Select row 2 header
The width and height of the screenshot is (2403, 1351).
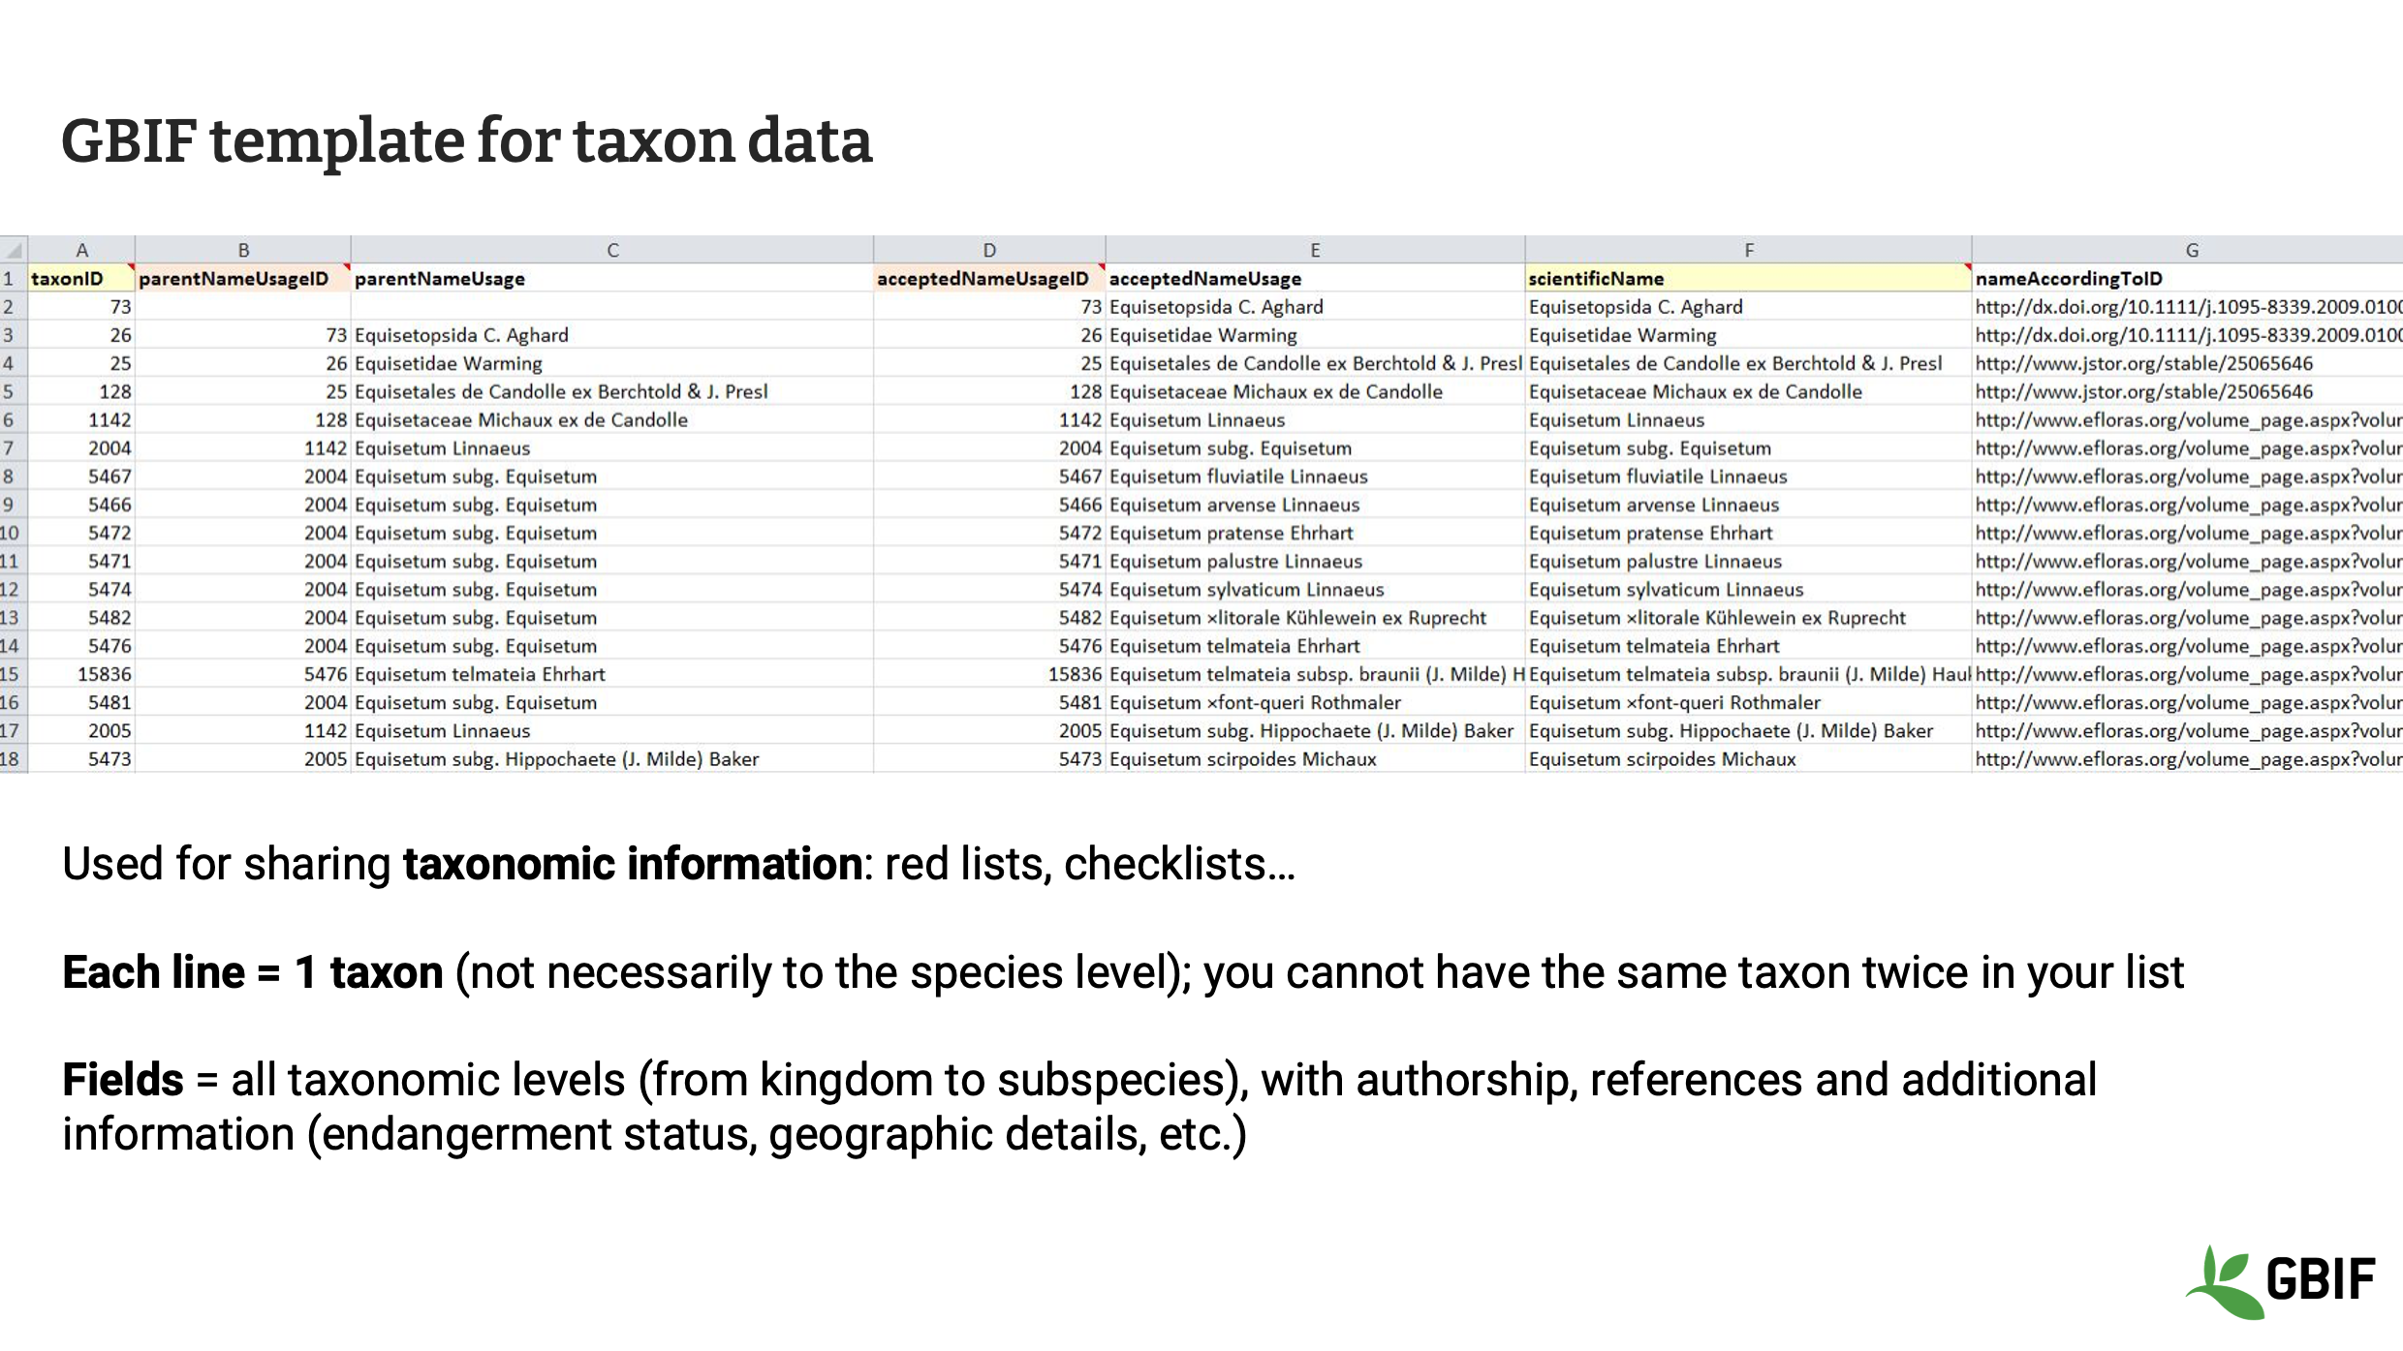click(14, 306)
